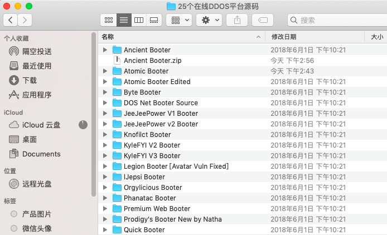387x235 pixels.
Task: Select the Atomic Booter folder icon
Action: click(x=117, y=71)
